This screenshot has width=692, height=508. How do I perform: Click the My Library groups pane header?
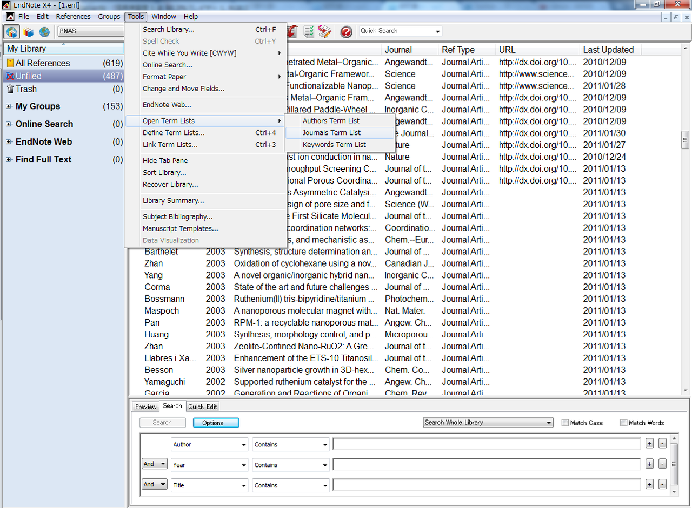click(64, 49)
